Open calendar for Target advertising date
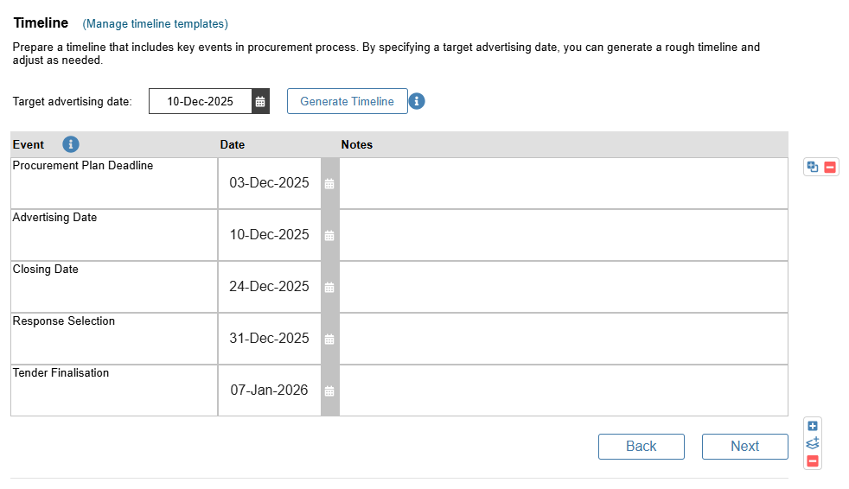 coord(260,101)
